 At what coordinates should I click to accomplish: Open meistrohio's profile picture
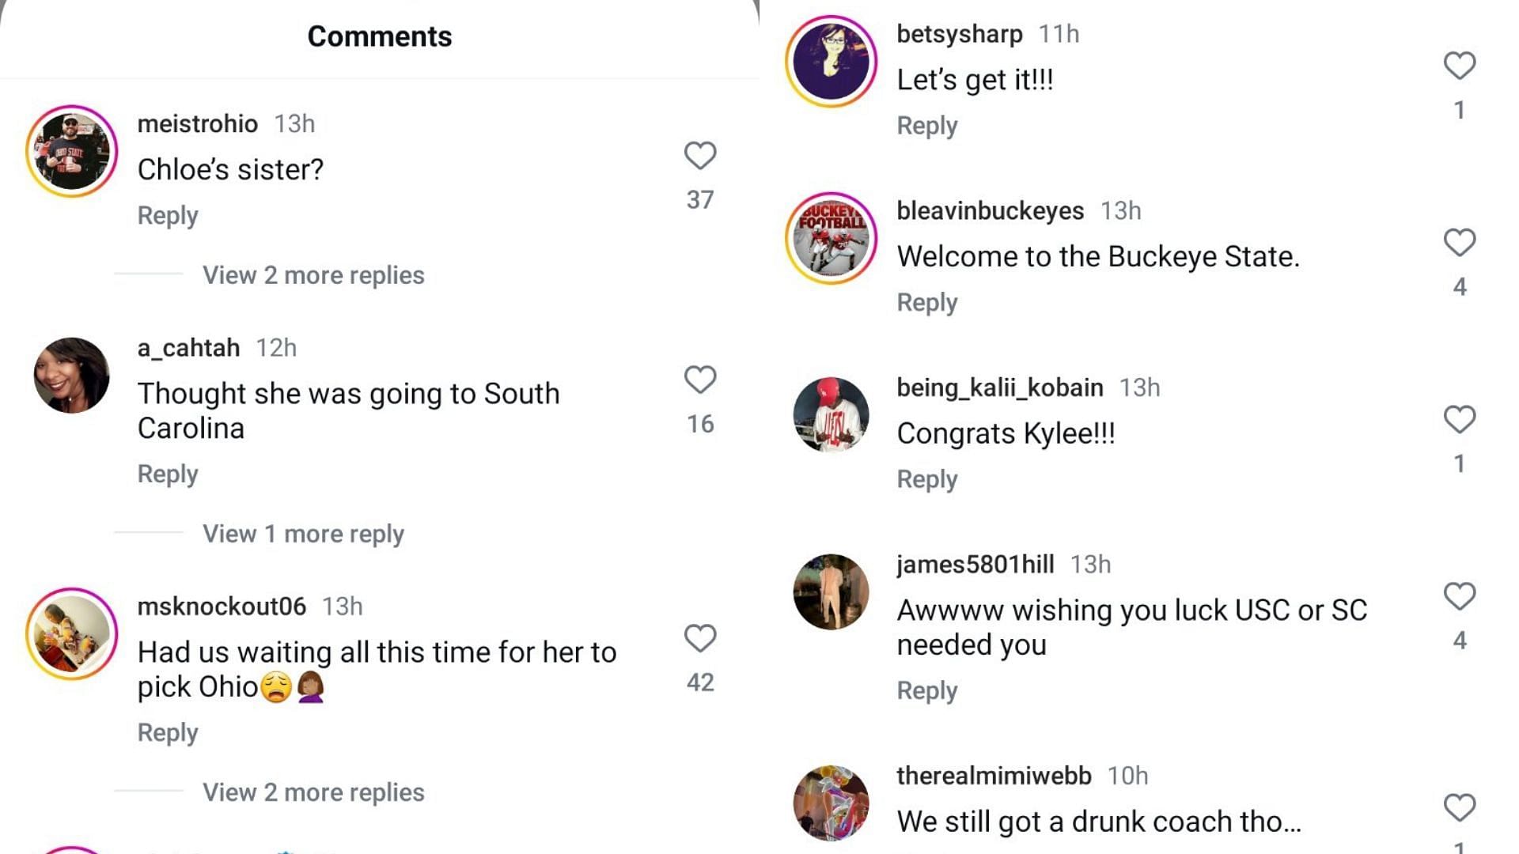click(71, 151)
